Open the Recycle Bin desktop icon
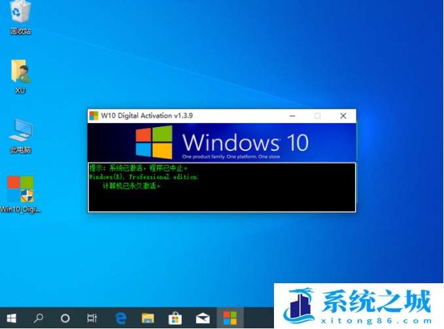444x329 pixels. (20, 17)
